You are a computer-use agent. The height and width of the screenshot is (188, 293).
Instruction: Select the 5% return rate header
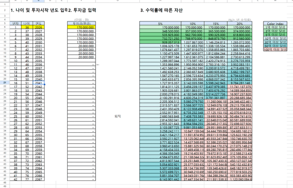click(160, 24)
